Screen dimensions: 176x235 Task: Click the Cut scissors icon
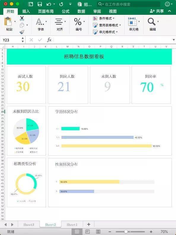coord(22,18)
